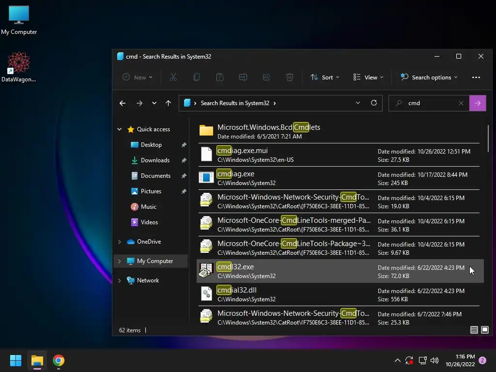Select cmdial32.dll file

click(339, 294)
